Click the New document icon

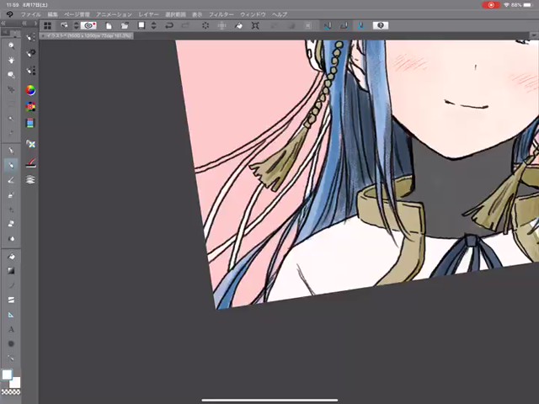click(109, 26)
